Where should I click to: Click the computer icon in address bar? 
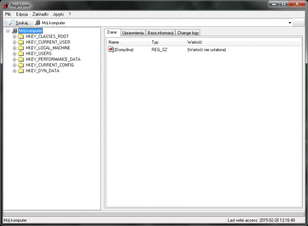(x=37, y=23)
